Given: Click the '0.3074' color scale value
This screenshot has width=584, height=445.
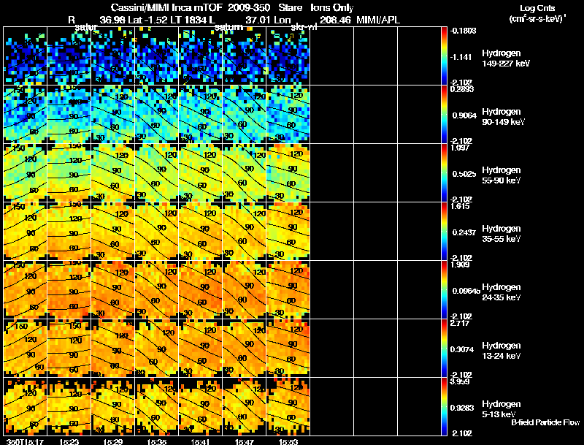Looking at the screenshot, I should 462,349.
